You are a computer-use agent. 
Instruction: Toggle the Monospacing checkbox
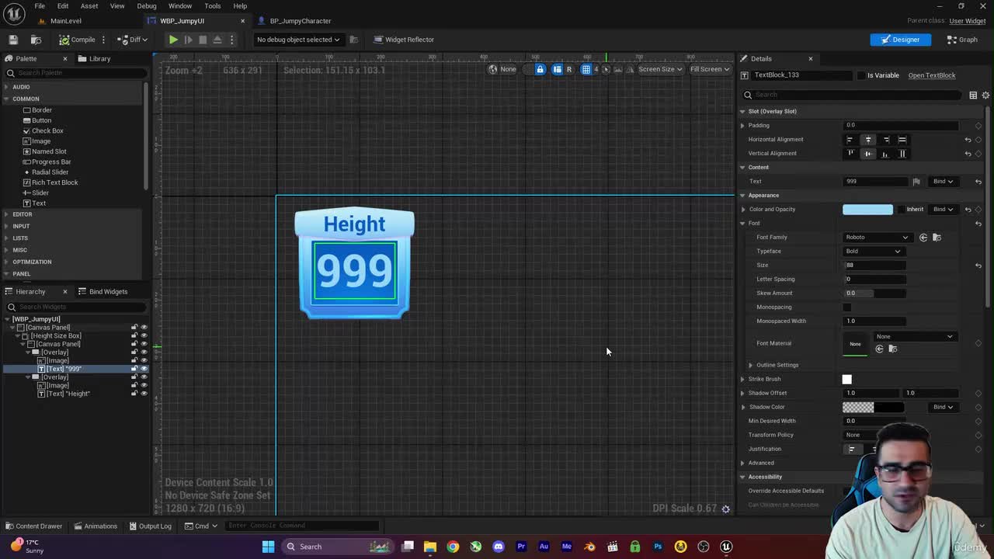[x=847, y=307]
